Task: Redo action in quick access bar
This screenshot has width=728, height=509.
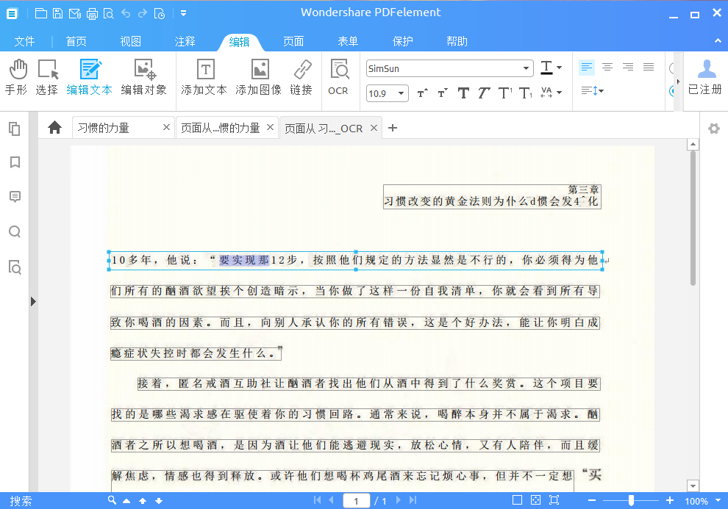Action: click(x=143, y=13)
